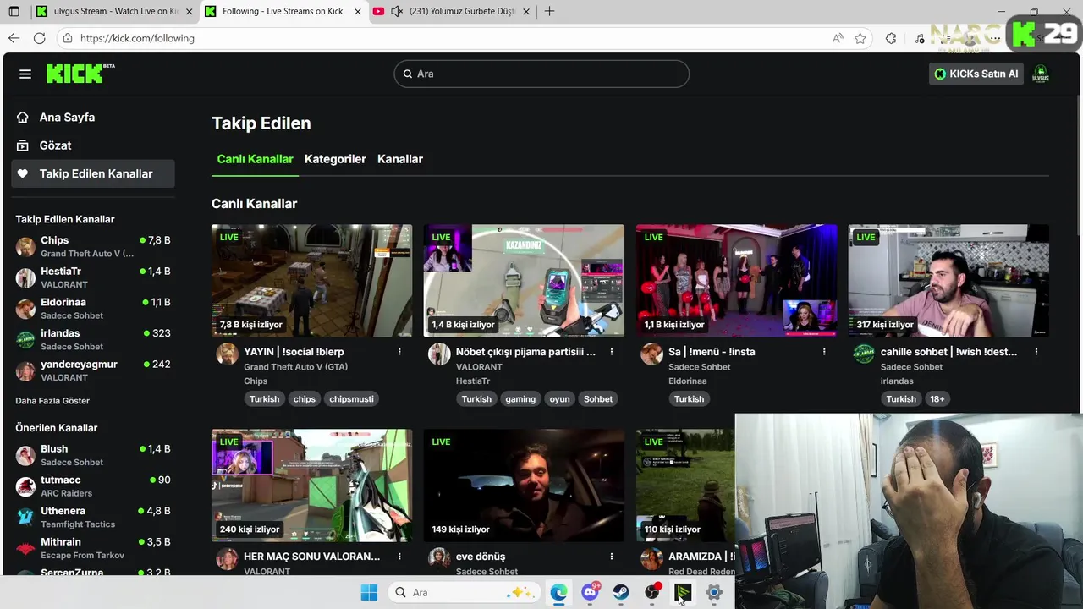Click Mithrain avatar in recommended channels

pyautogui.click(x=26, y=548)
